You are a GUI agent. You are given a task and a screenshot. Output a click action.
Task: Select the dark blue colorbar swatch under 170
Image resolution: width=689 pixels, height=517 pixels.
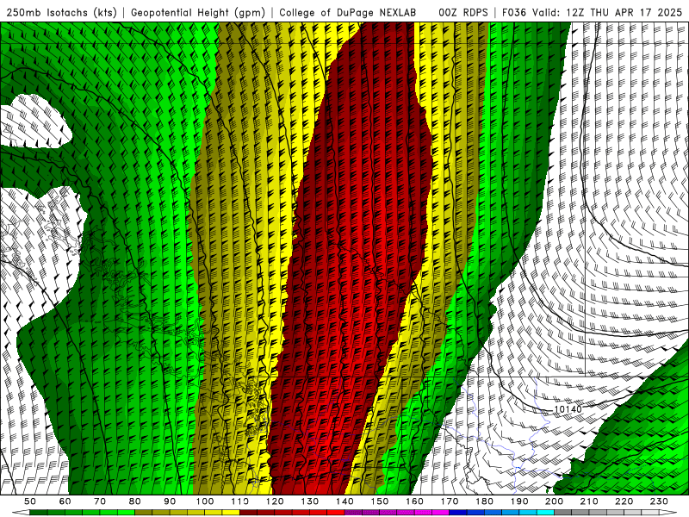pos(458,513)
